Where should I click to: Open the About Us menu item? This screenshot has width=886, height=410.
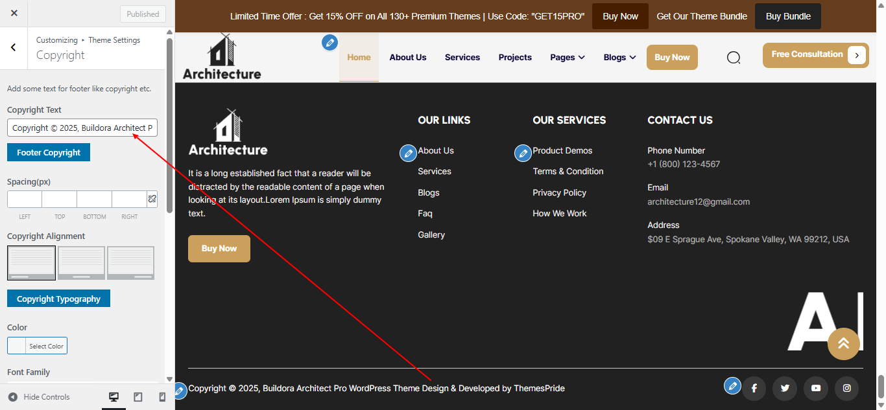click(x=407, y=57)
